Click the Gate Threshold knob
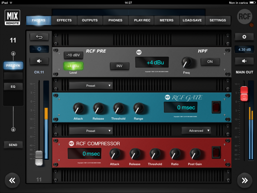 click(x=118, y=108)
